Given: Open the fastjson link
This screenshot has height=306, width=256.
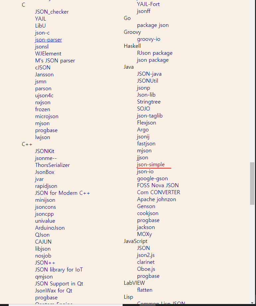Looking at the screenshot, I should tap(146, 144).
